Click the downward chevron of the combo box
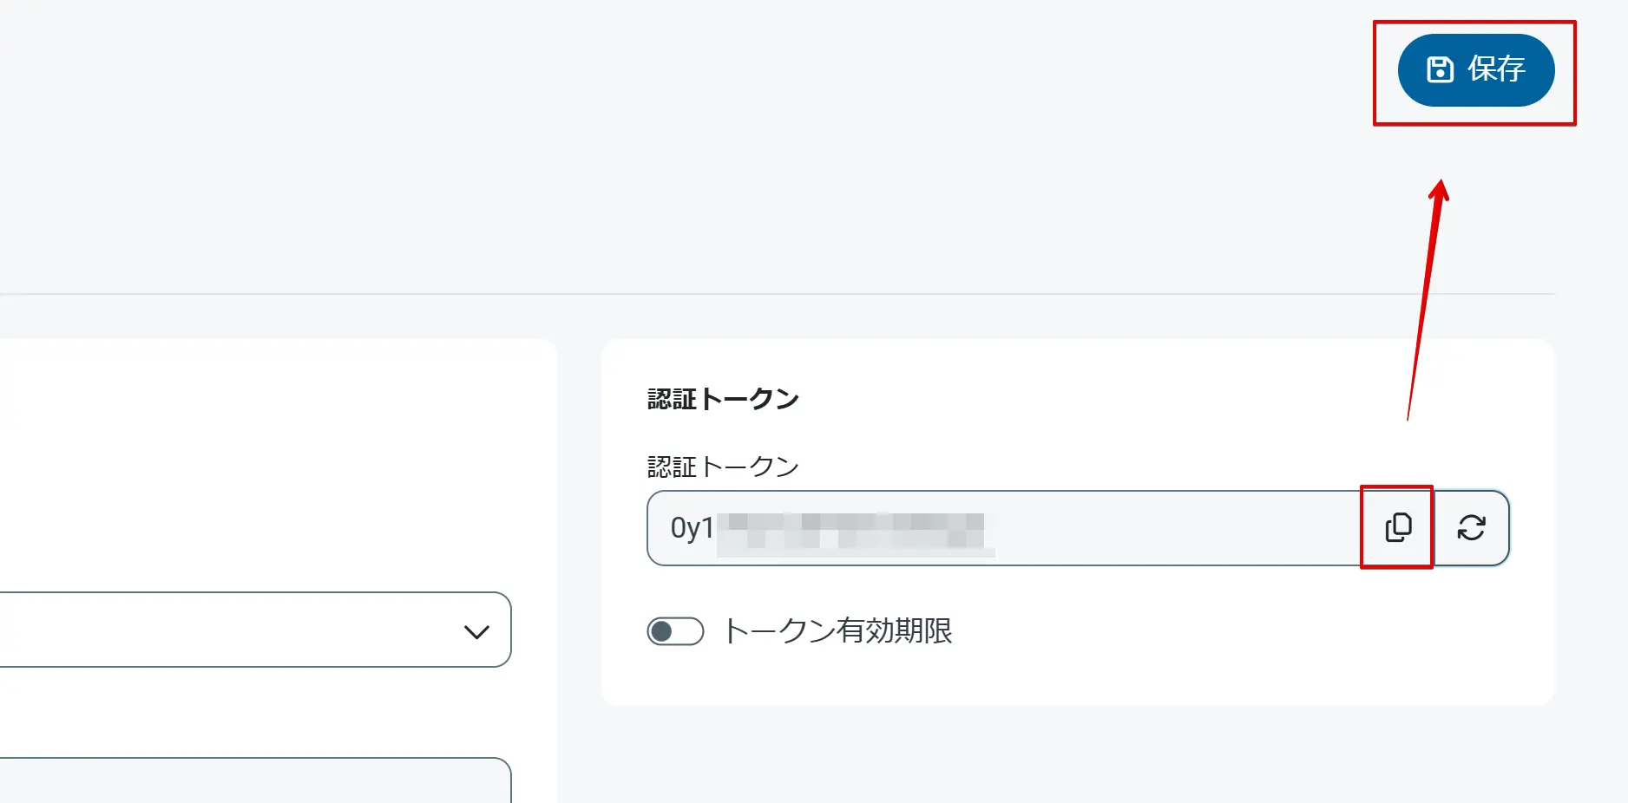 (476, 630)
